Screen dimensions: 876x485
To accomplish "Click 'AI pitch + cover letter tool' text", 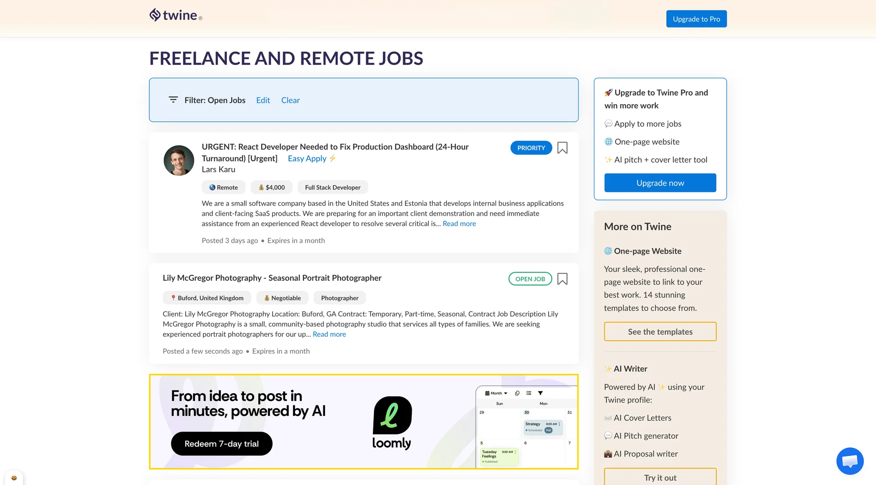I will click(661, 160).
